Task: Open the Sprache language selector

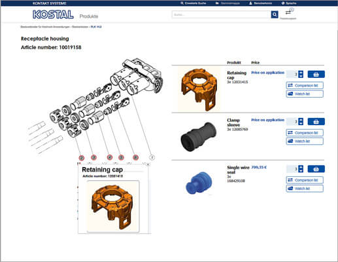Action: click(x=289, y=3)
